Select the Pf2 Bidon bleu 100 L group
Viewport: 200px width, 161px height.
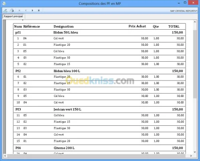point(99,71)
